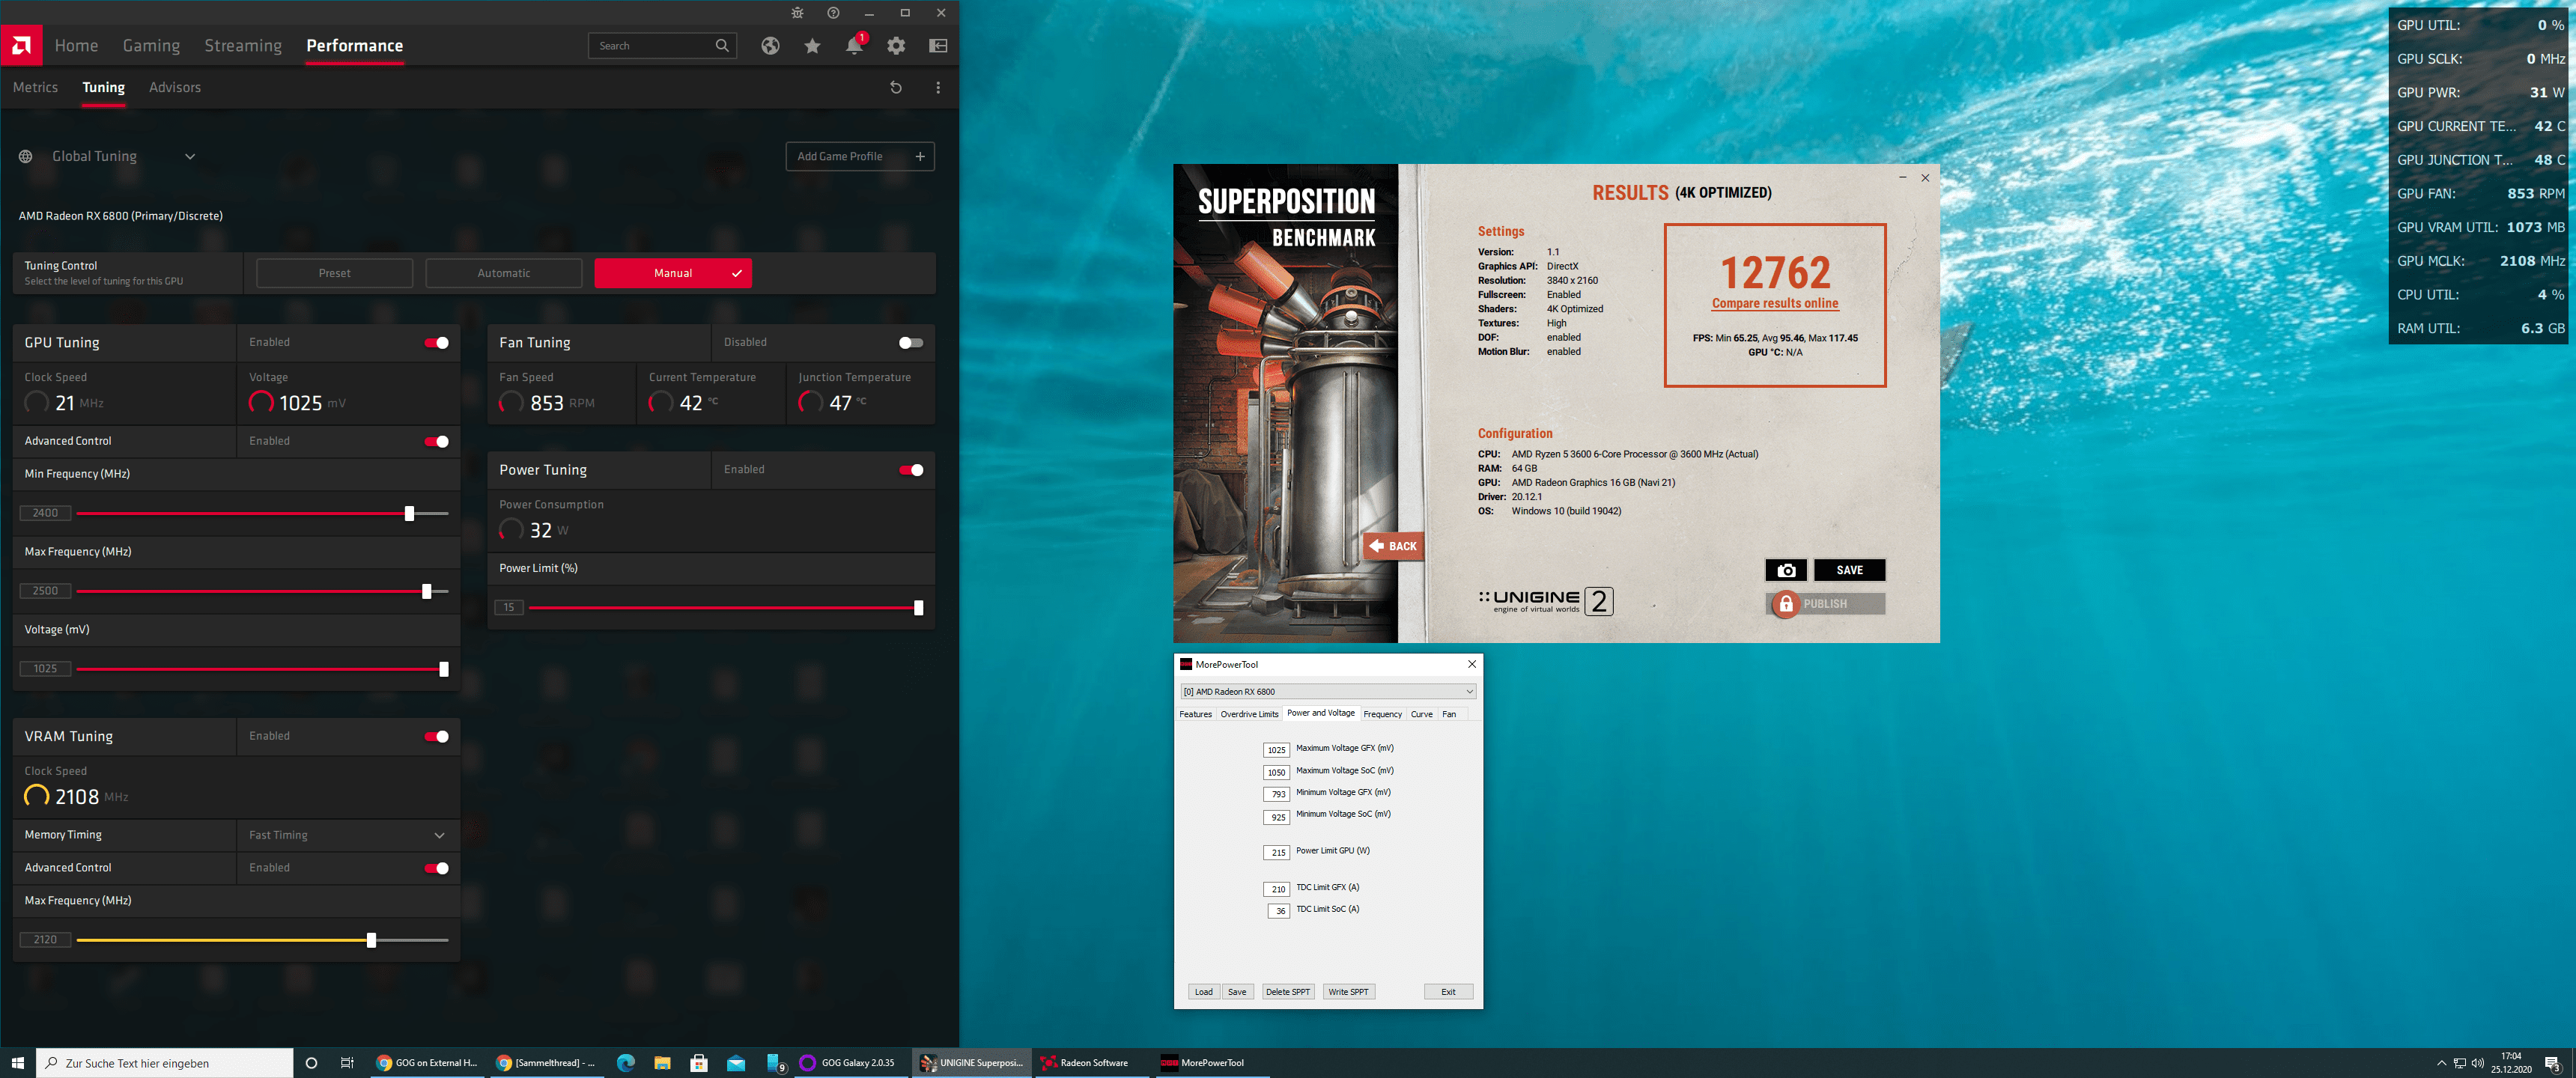Screen dimensions: 2576x1078
Task: Open the Action Center notification icon
Action: pyautogui.click(x=2553, y=1063)
